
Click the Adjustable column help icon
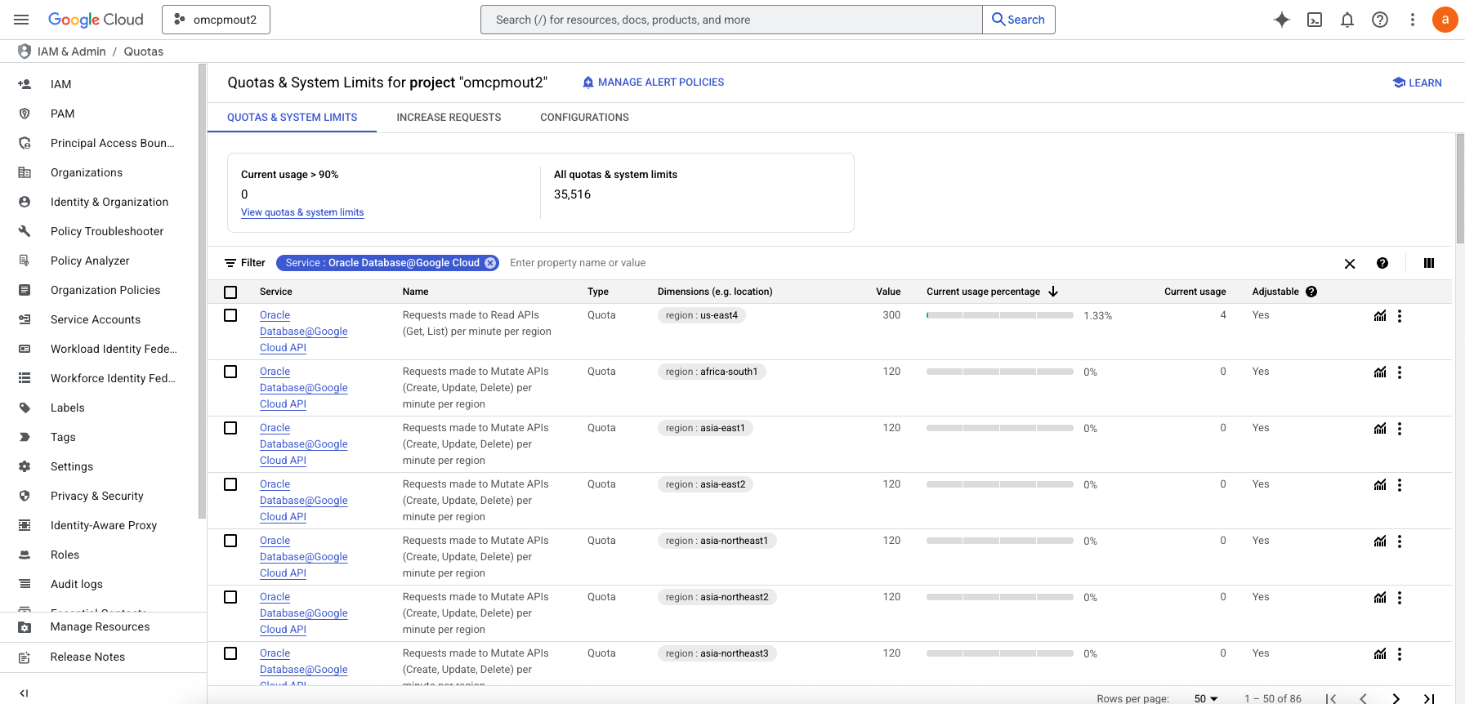(1311, 292)
